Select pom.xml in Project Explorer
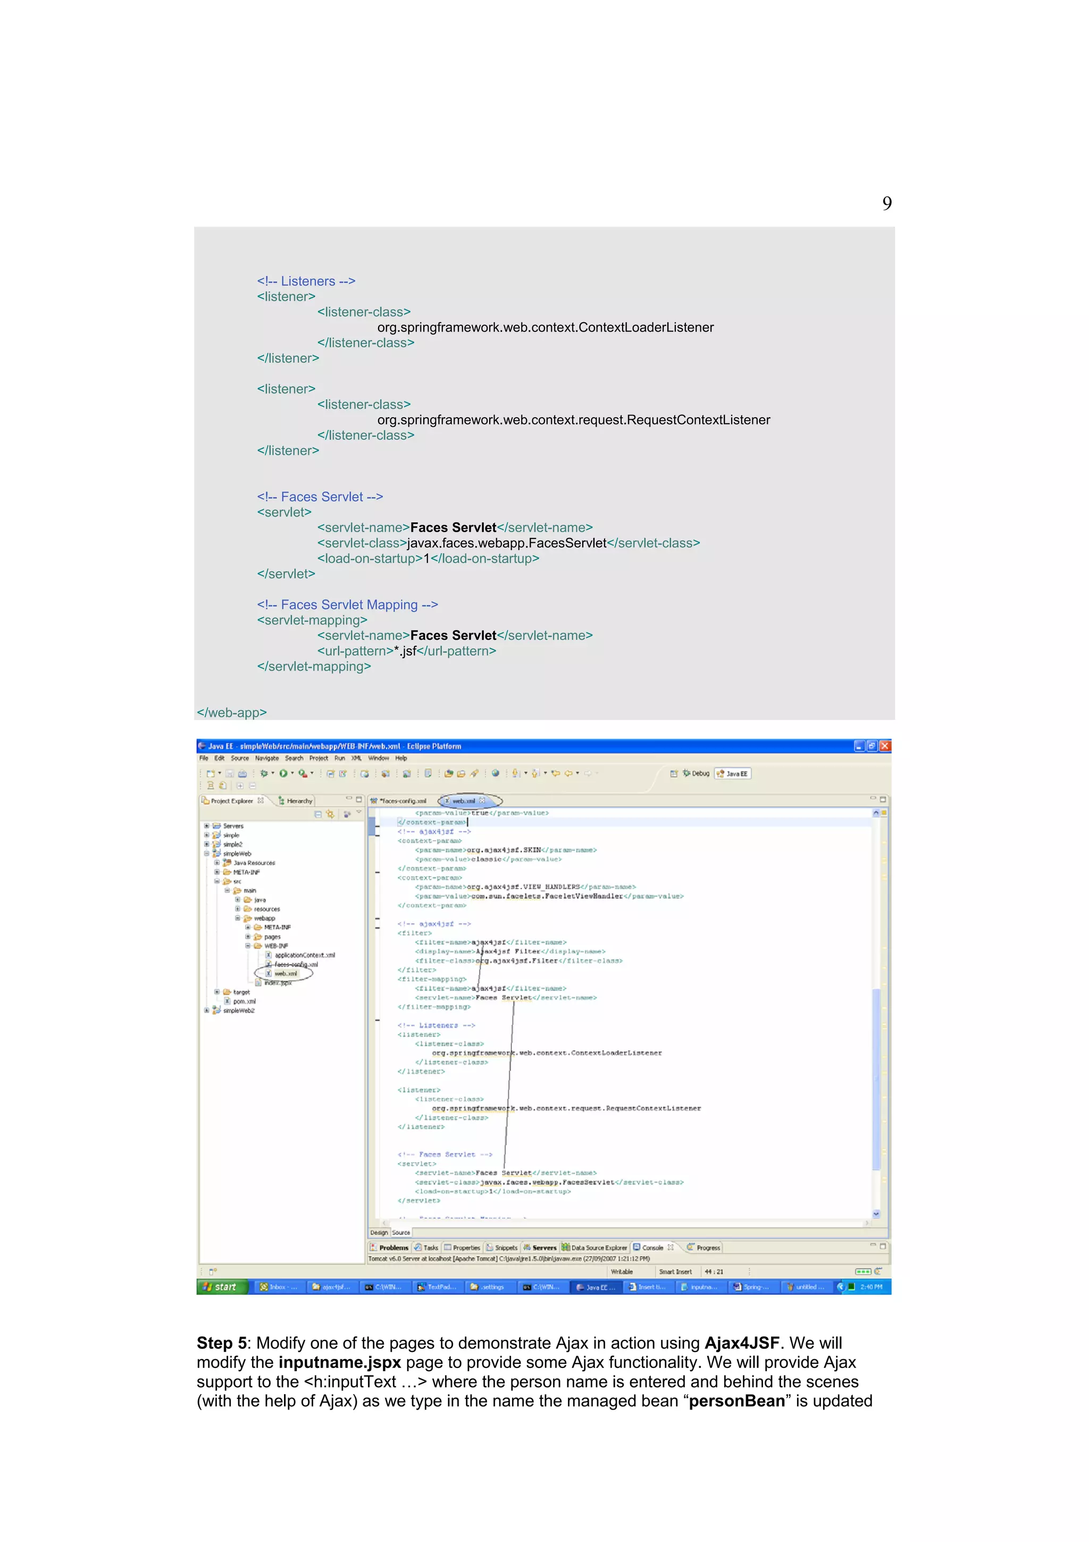Screen dimensions: 1089x1542 pos(240,1001)
